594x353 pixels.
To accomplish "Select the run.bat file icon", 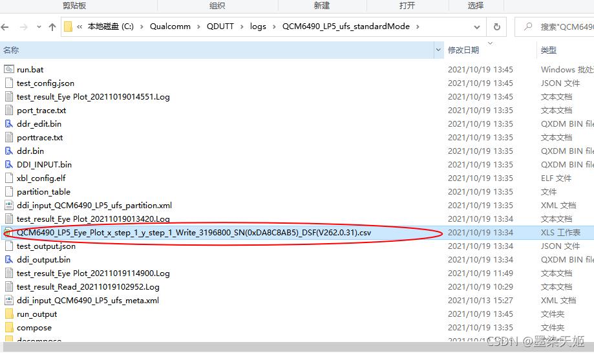I will (x=9, y=69).
